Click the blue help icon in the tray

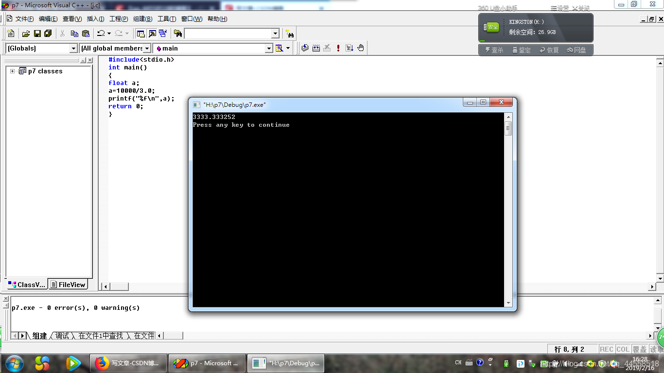pos(480,362)
